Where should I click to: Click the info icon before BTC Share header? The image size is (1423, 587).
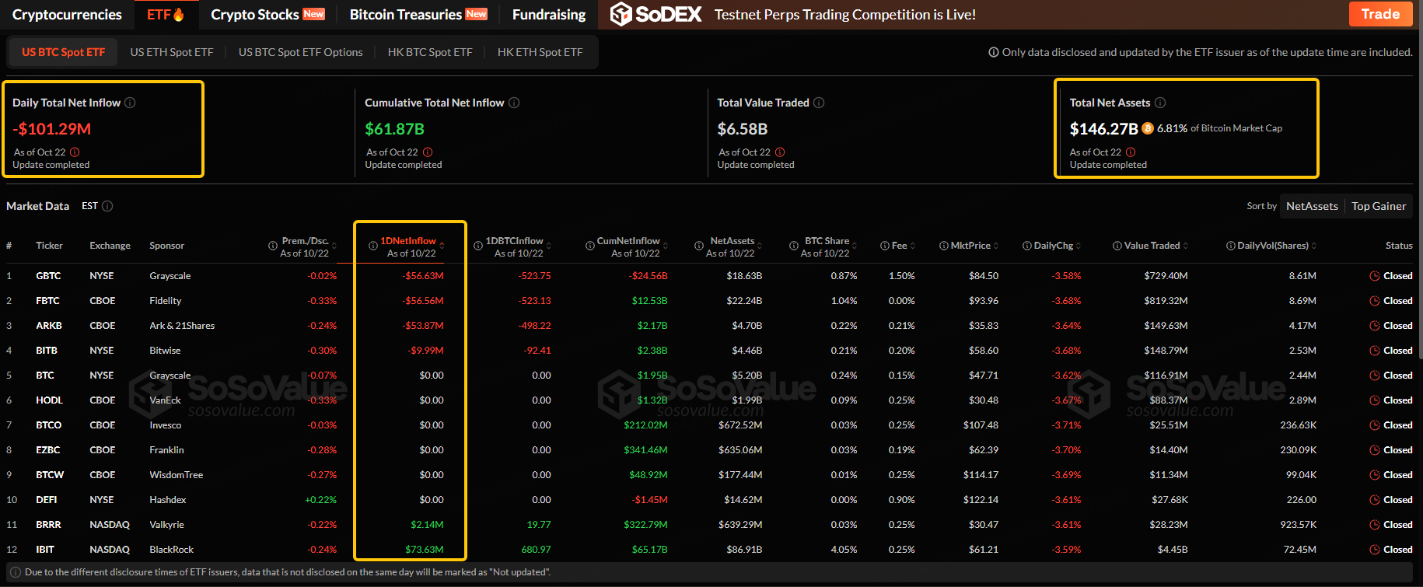[793, 246]
